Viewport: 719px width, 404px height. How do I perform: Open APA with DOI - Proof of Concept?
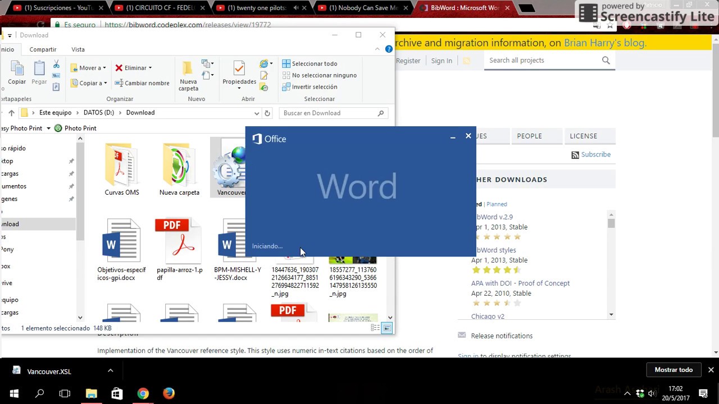(520, 283)
